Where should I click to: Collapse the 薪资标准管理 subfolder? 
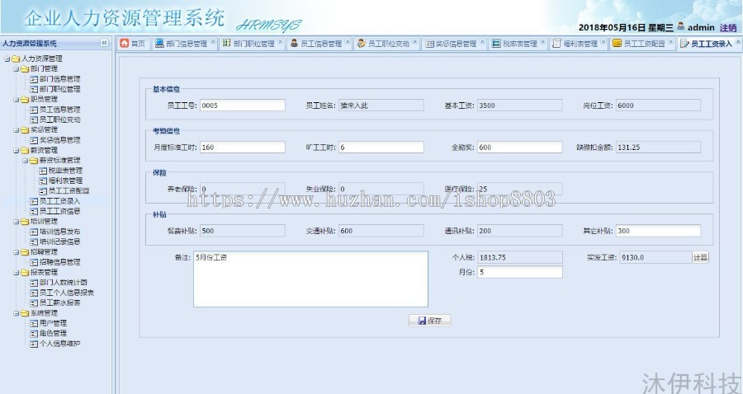(26, 160)
